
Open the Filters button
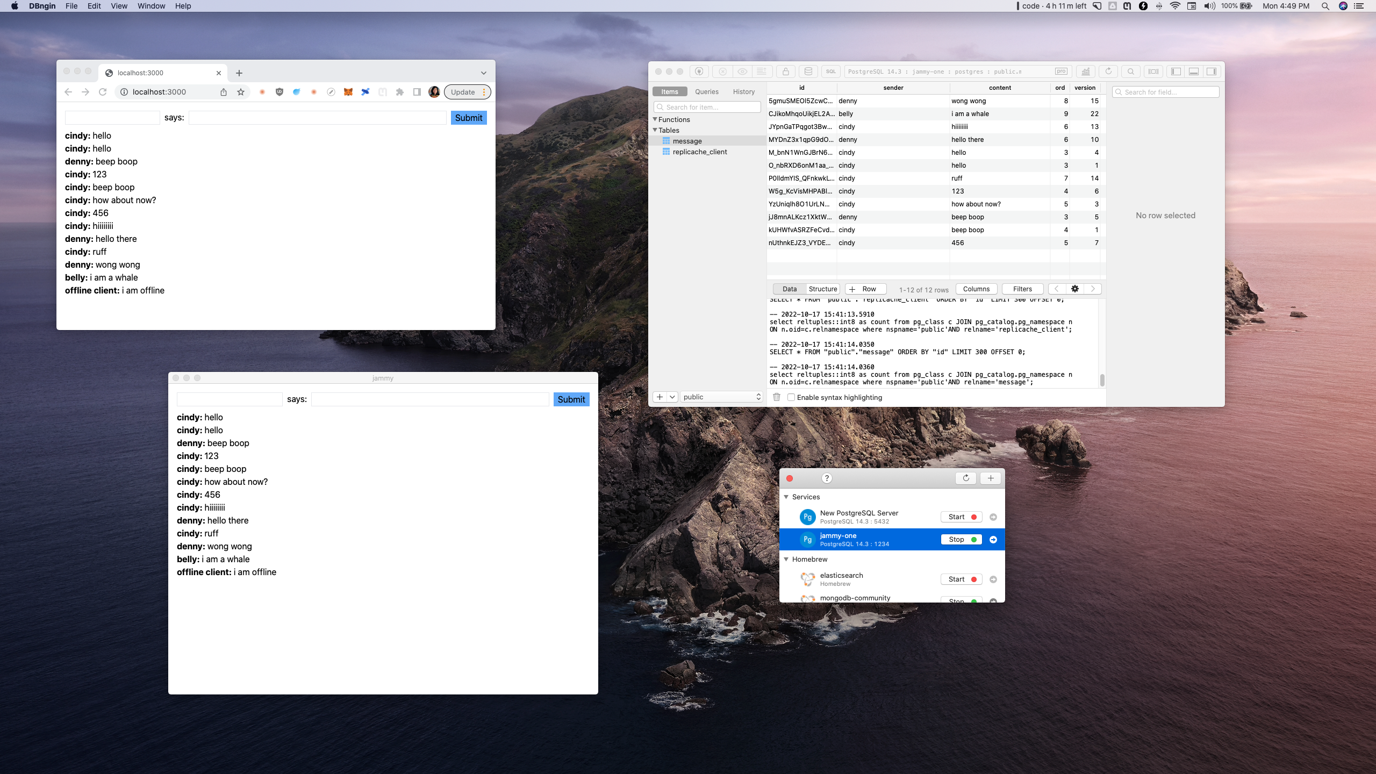(1022, 289)
